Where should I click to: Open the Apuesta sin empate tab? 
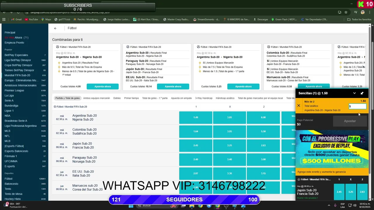pos(181,98)
